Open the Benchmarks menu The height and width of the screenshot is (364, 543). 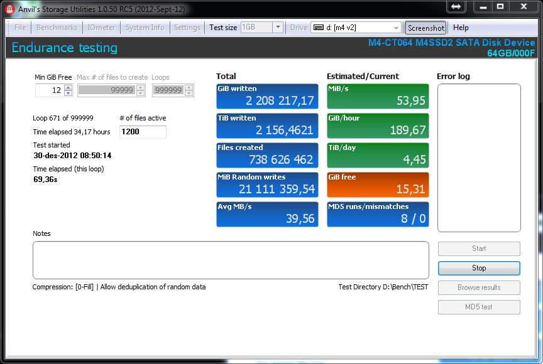57,28
